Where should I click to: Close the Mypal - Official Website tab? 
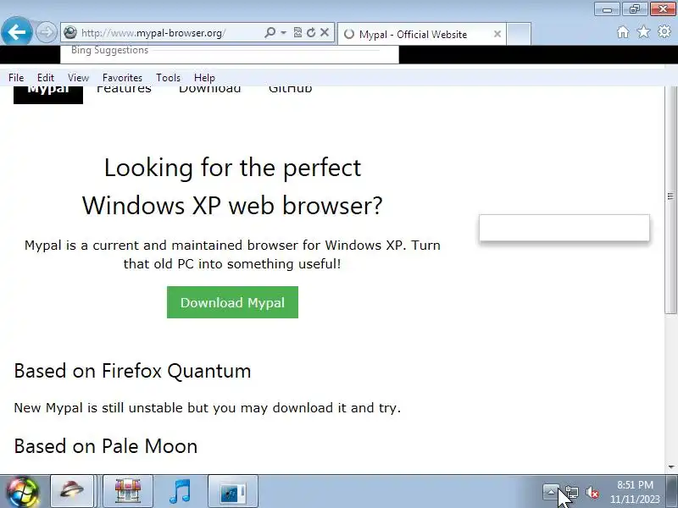coord(497,34)
